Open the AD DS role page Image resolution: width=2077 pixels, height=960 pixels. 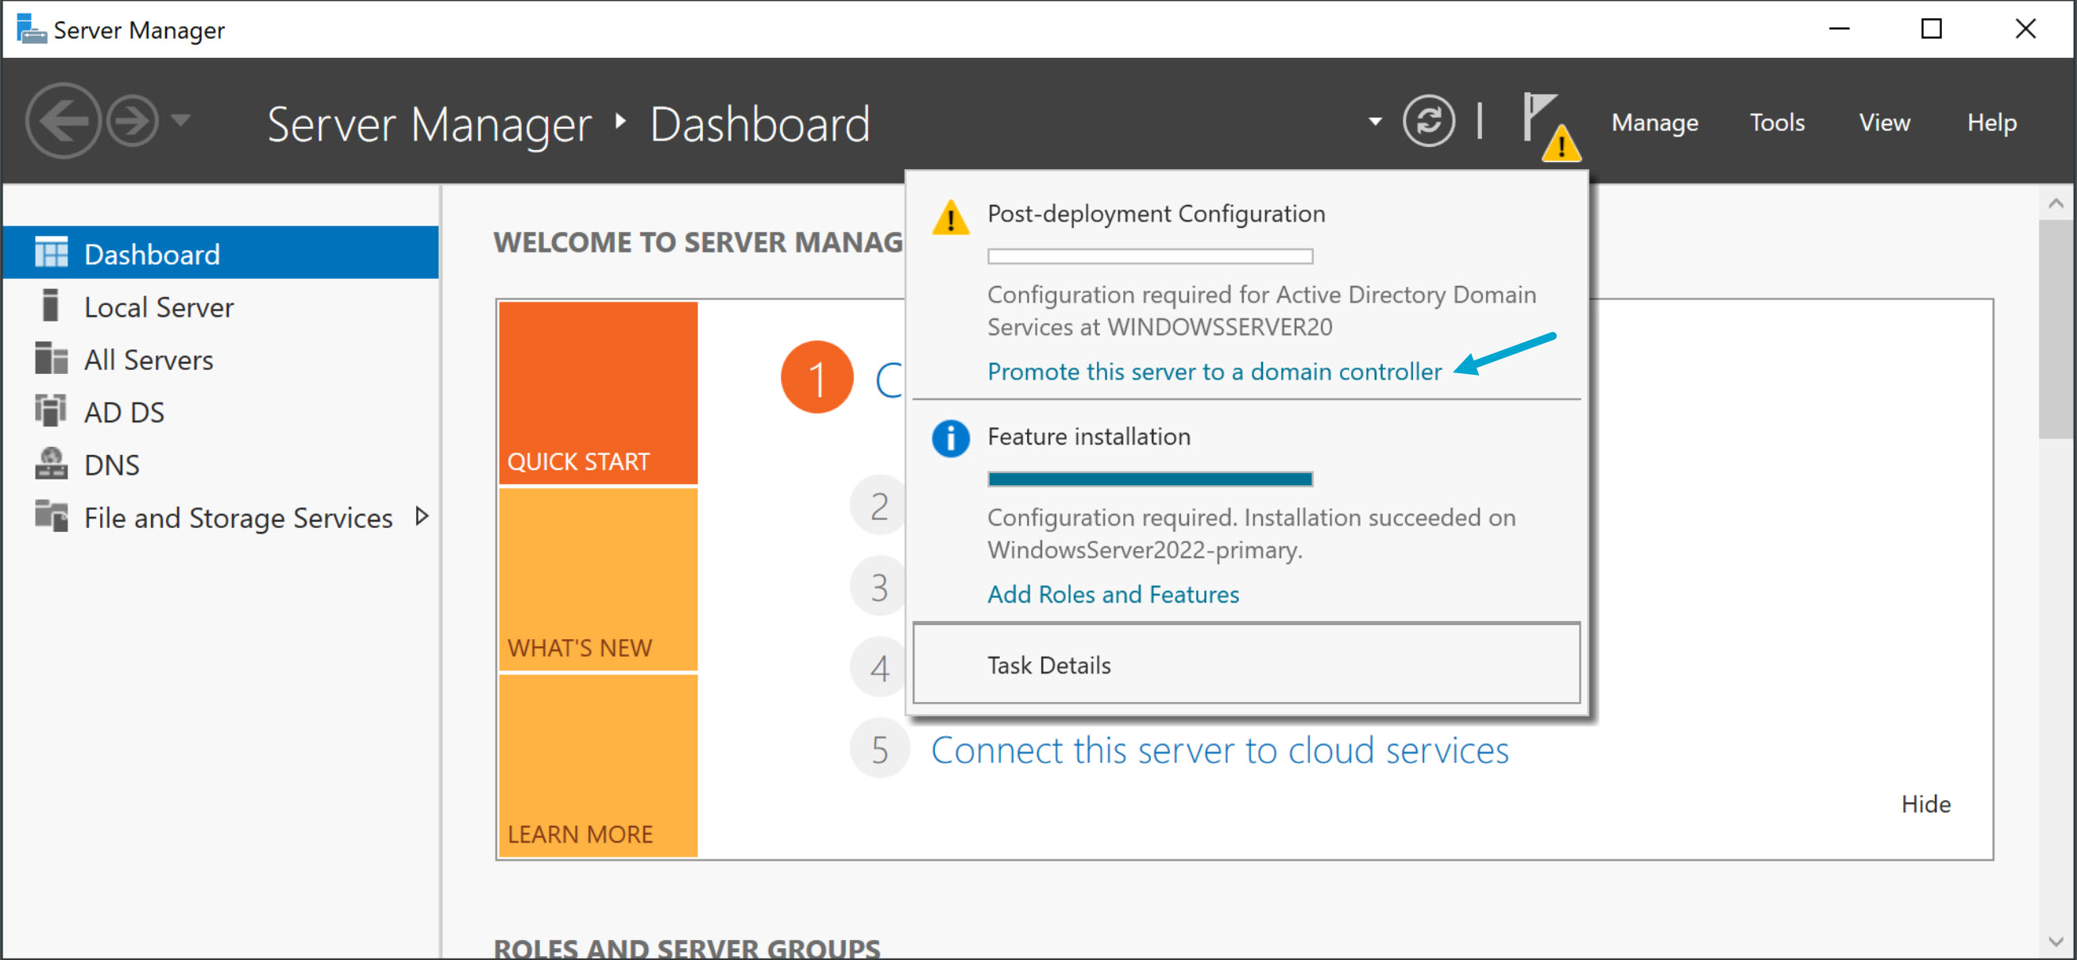point(124,412)
